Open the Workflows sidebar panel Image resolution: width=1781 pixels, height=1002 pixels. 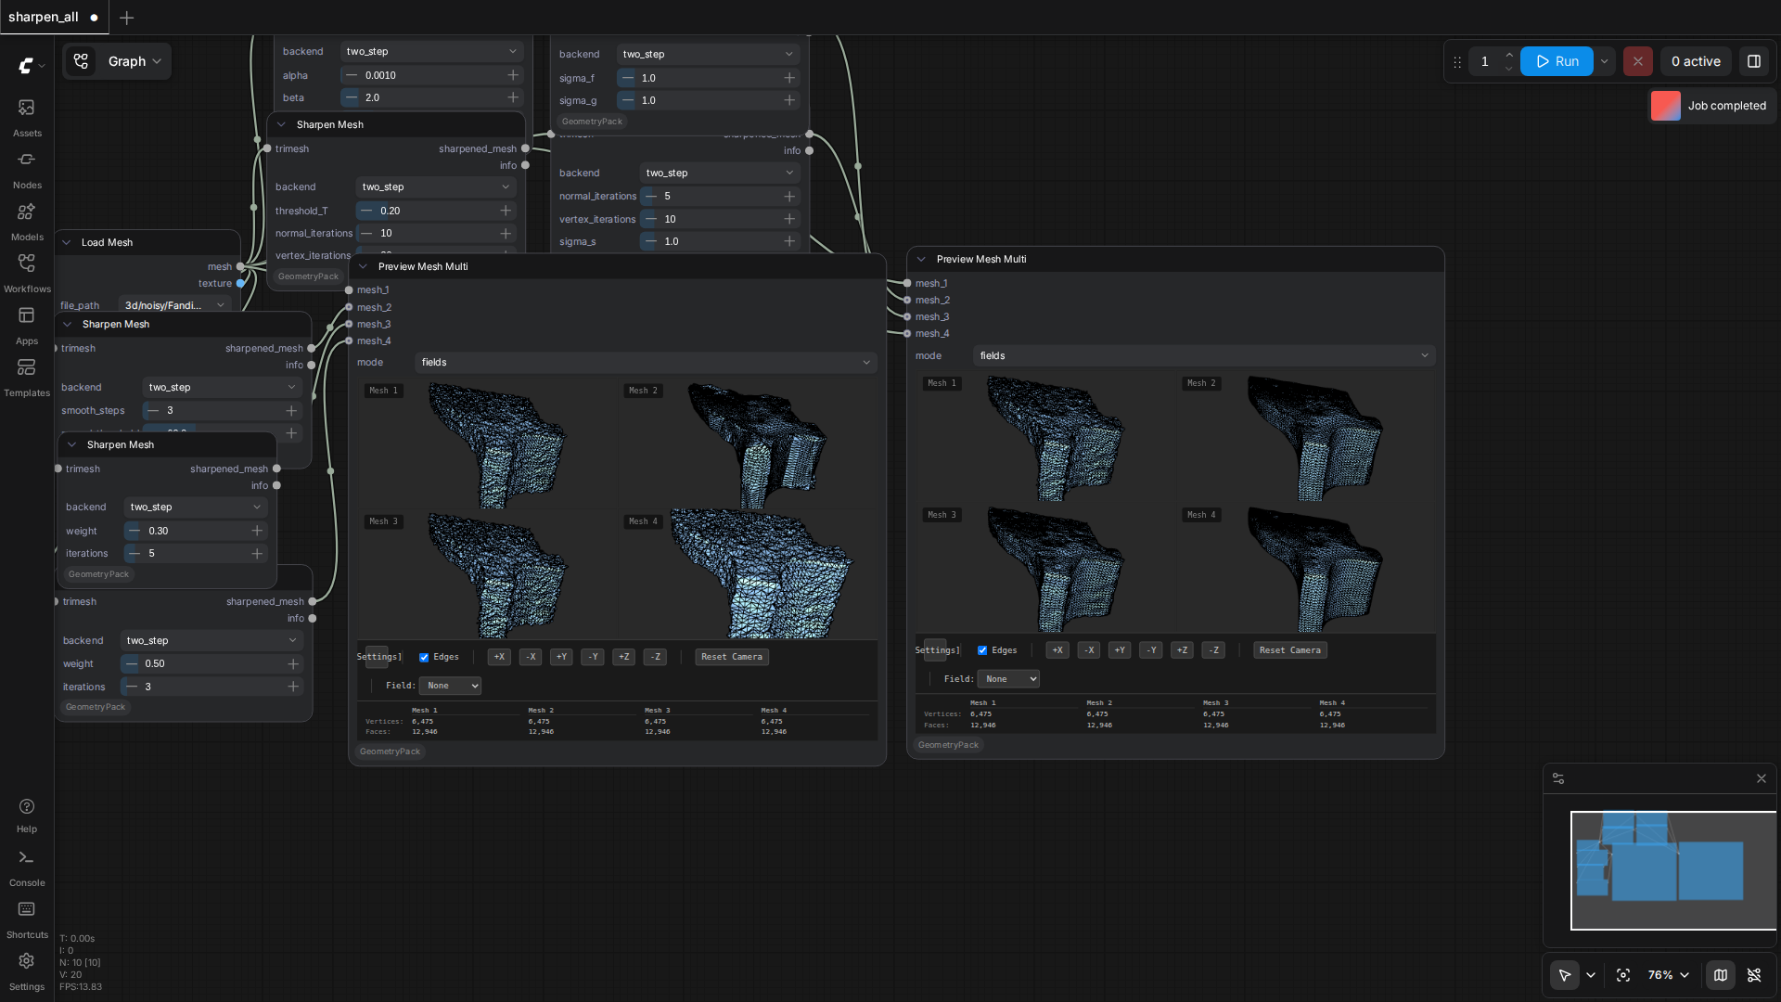[x=27, y=274]
